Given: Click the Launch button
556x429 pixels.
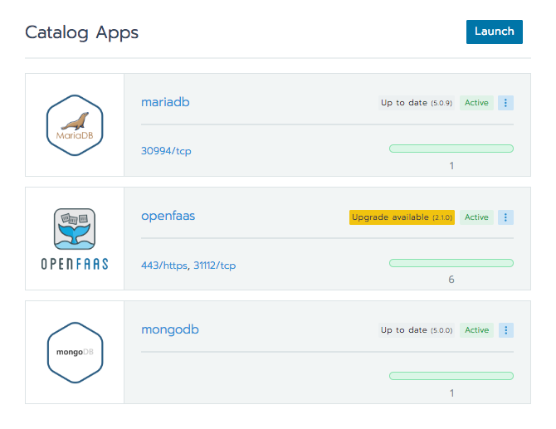Looking at the screenshot, I should [495, 32].
